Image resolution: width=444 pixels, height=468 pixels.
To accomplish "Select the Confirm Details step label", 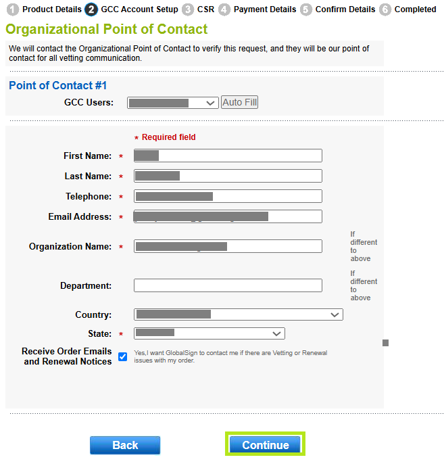I will pos(345,9).
